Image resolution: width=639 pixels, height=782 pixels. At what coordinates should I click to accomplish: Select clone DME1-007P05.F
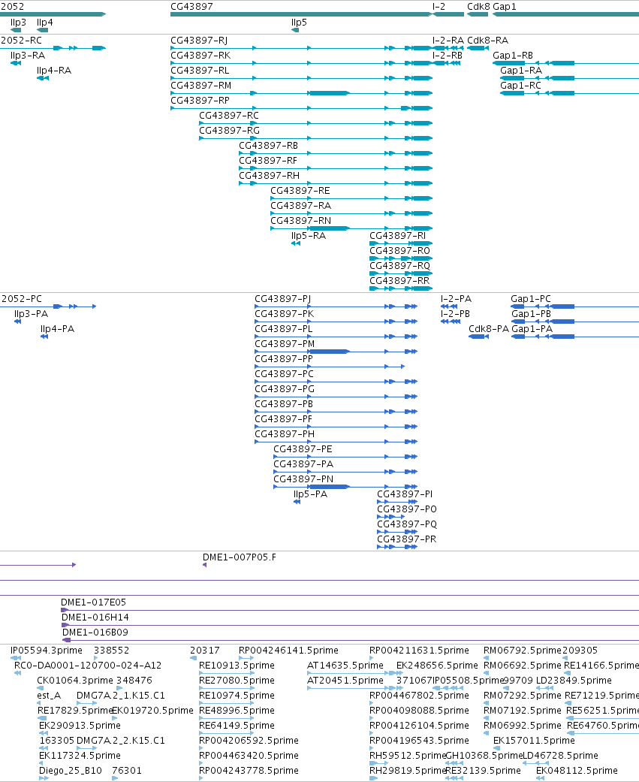coord(204,565)
